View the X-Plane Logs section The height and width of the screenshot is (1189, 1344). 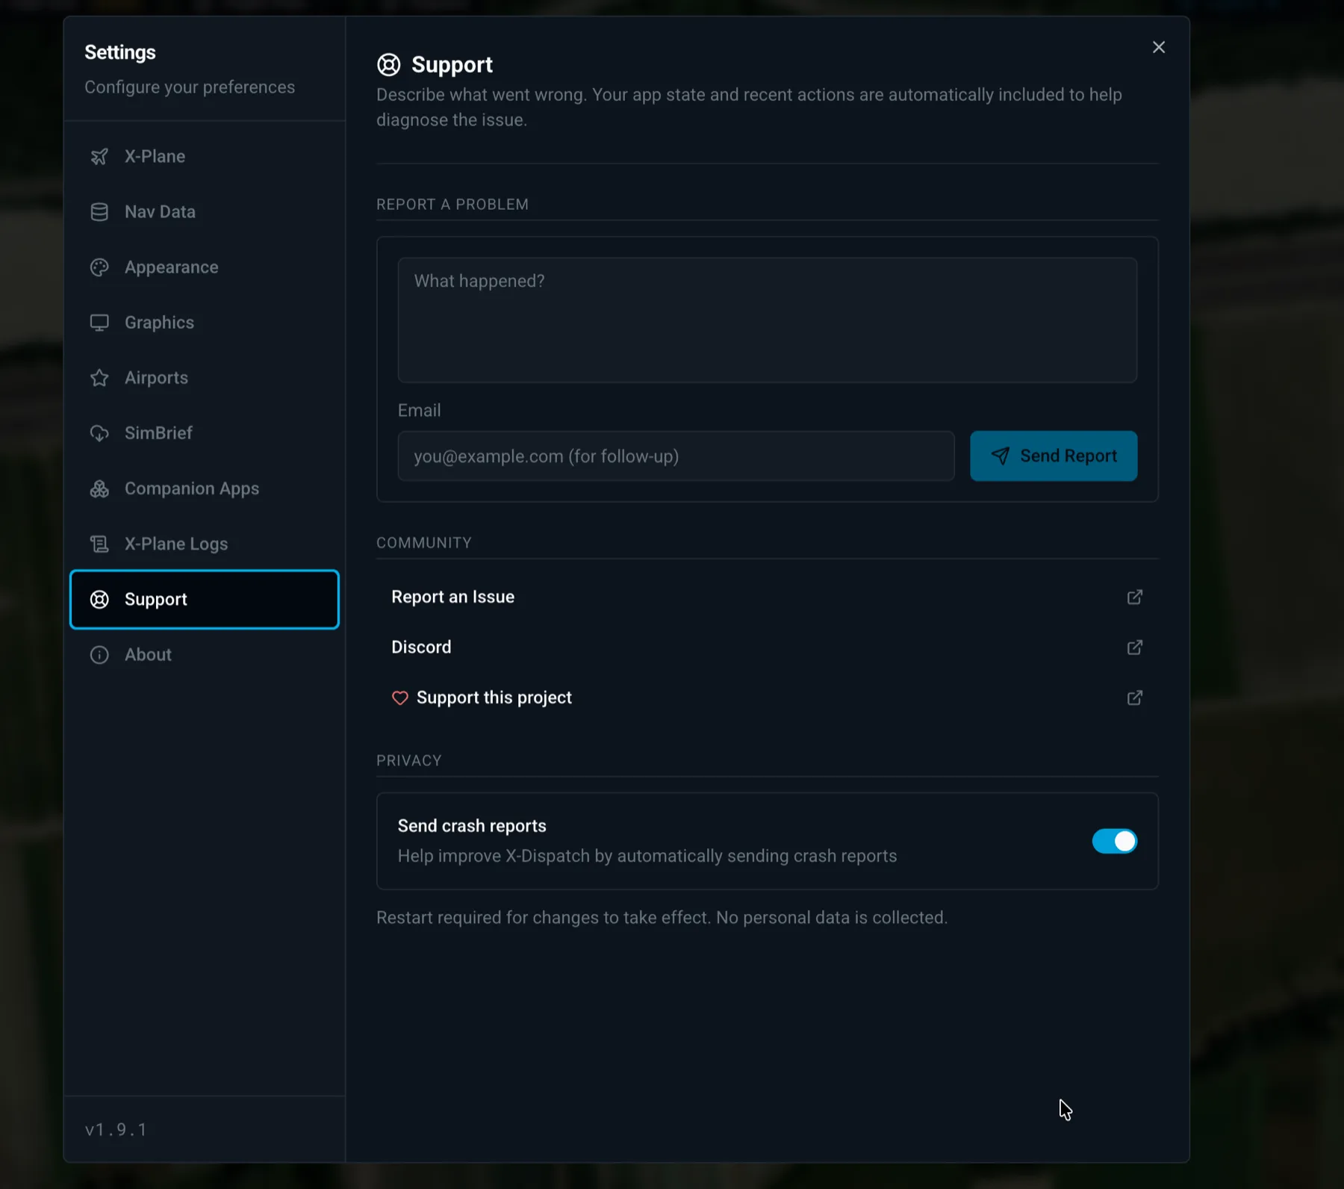(x=205, y=544)
